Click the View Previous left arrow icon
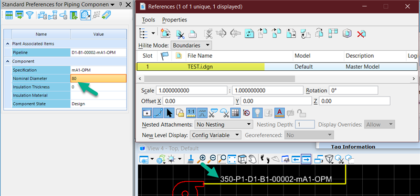Viewport: 420px width, 196px height. pyautogui.click(x=296, y=159)
